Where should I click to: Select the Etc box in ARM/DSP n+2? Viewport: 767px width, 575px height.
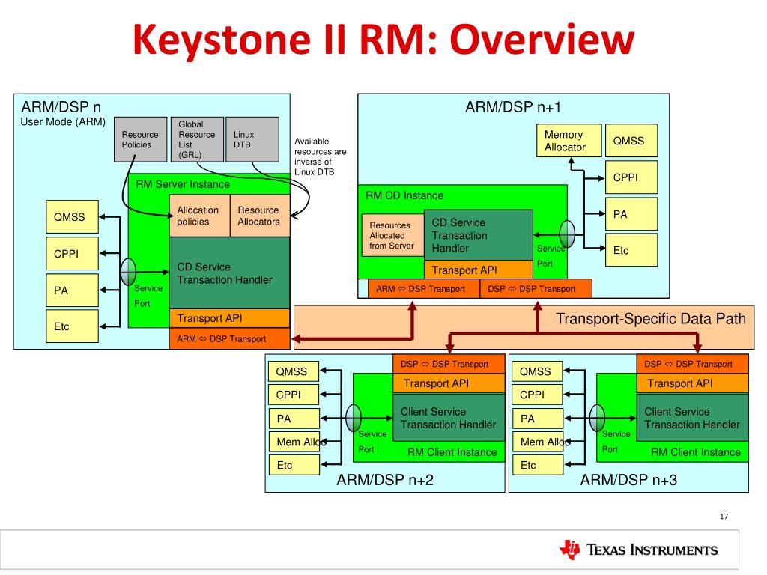click(294, 465)
